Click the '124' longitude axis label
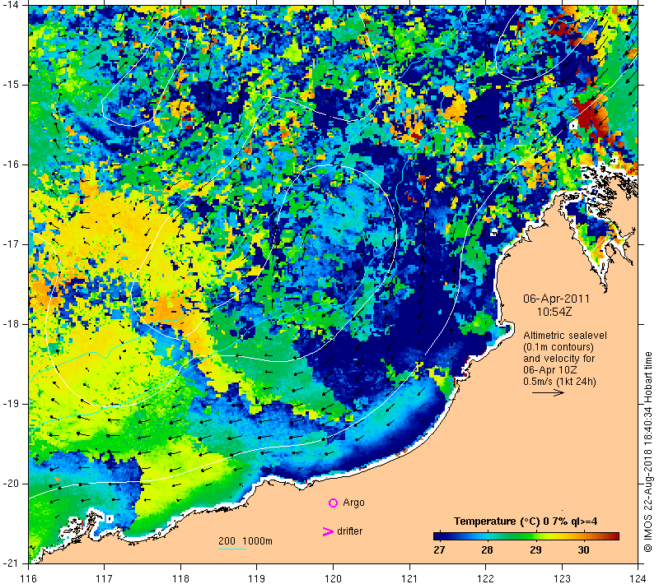Image resolution: width=659 pixels, height=584 pixels. point(638,578)
